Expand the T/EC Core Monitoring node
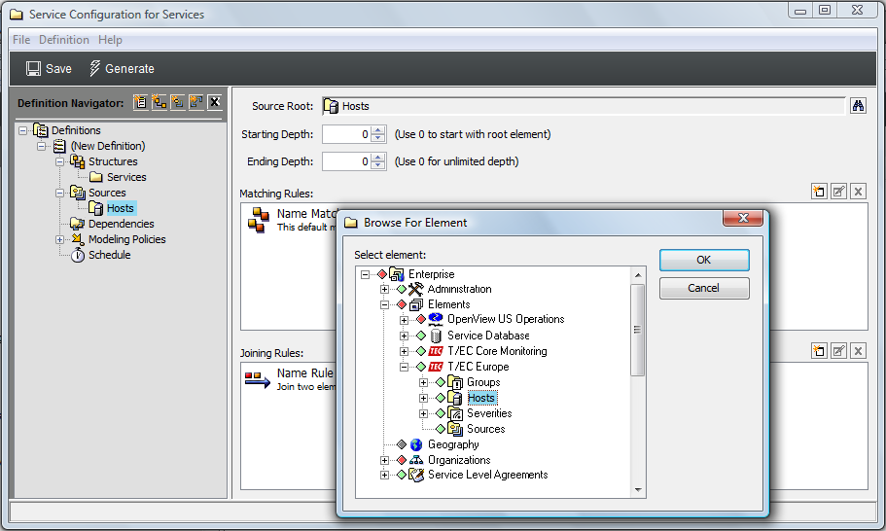The width and height of the screenshot is (886, 531). tap(404, 351)
